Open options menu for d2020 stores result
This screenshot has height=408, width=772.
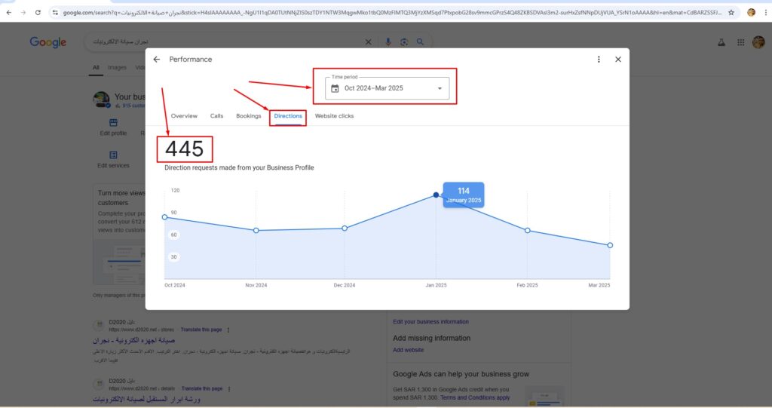click(228, 330)
